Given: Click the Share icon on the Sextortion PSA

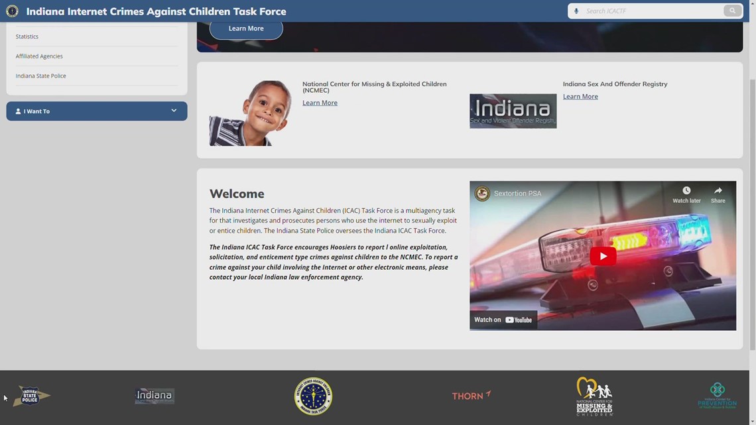Looking at the screenshot, I should point(718,190).
